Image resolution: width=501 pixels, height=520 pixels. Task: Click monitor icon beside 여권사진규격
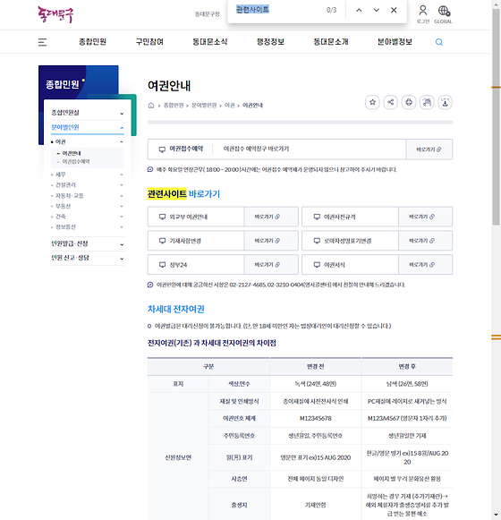(317, 217)
